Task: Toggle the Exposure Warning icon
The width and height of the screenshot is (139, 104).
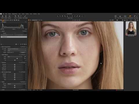Action: coord(120,16)
